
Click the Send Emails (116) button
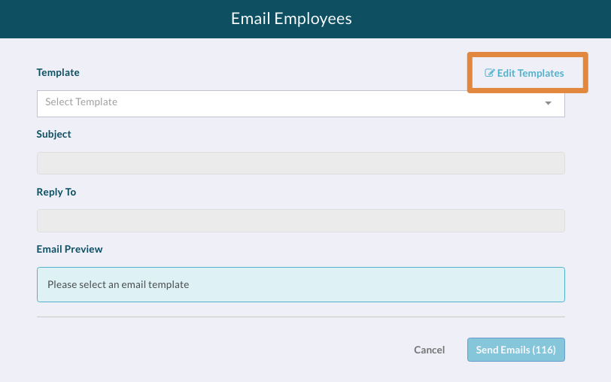516,350
